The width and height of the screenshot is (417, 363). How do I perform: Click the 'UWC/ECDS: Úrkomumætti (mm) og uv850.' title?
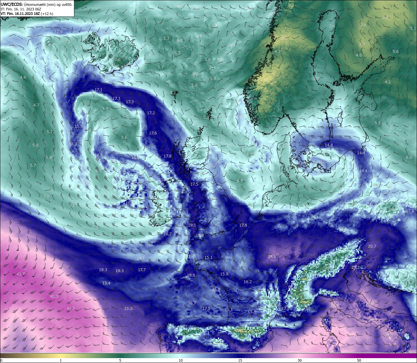tap(36, 5)
